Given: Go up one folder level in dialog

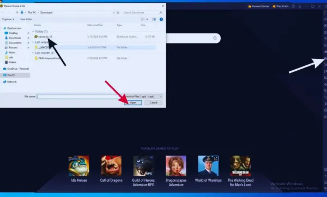Looking at the screenshot, I should tap(17, 13).
